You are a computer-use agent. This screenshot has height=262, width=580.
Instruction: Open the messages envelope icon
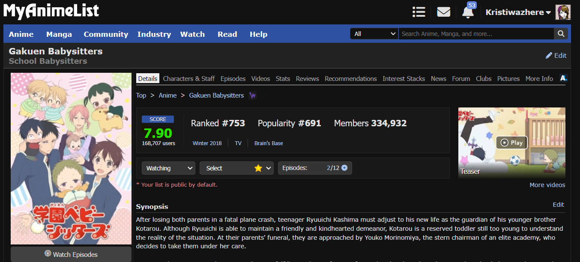[443, 12]
